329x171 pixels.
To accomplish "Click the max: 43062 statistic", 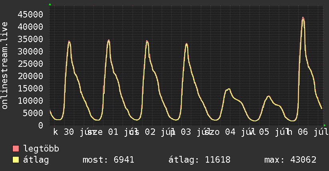I will 290,160.
